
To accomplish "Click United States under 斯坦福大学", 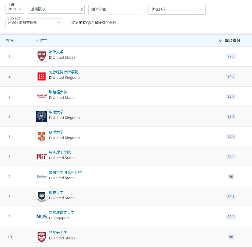I will (64, 98).
